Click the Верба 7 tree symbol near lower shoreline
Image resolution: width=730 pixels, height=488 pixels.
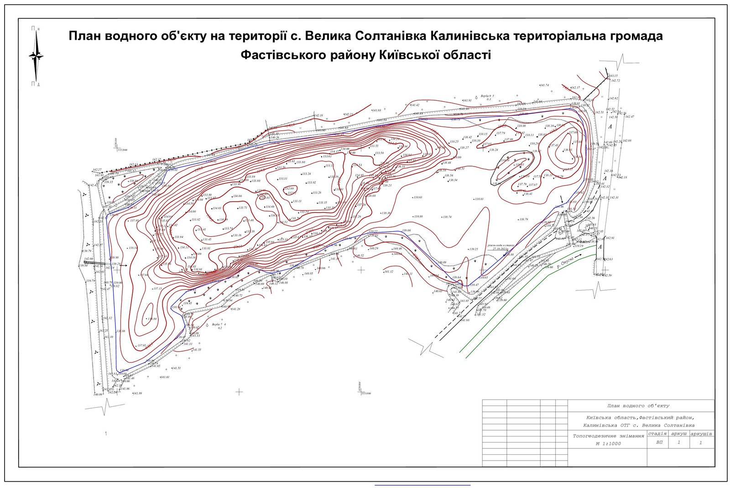tap(207, 325)
